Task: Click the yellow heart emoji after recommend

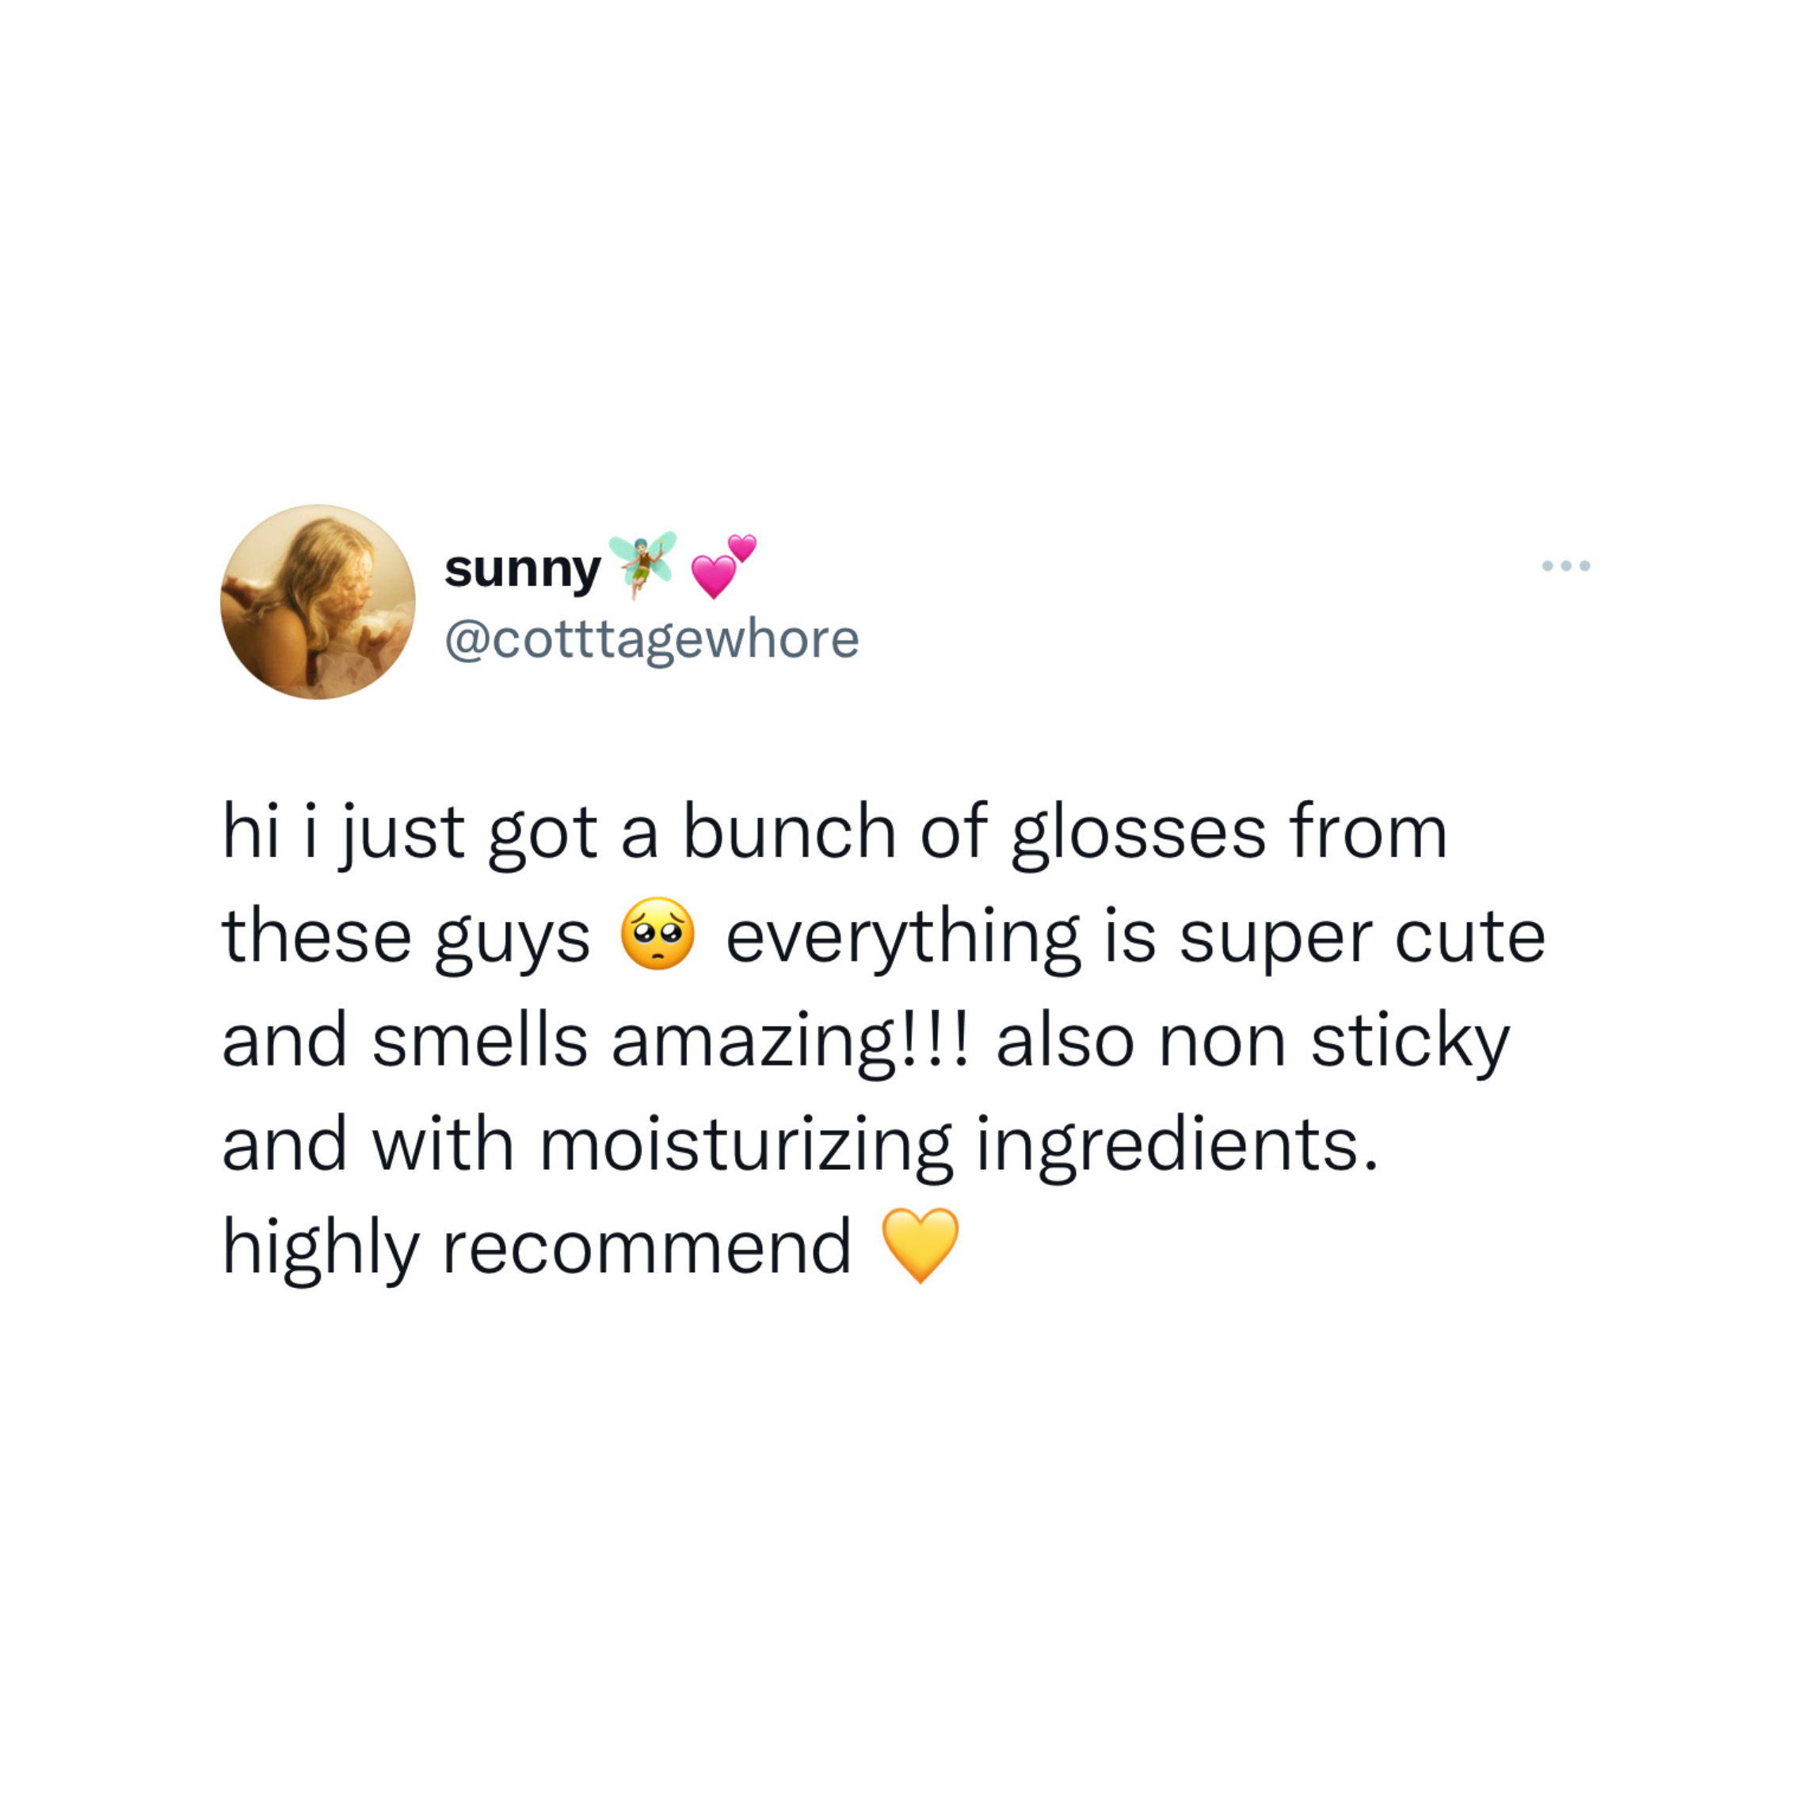Action: pyautogui.click(x=920, y=1246)
